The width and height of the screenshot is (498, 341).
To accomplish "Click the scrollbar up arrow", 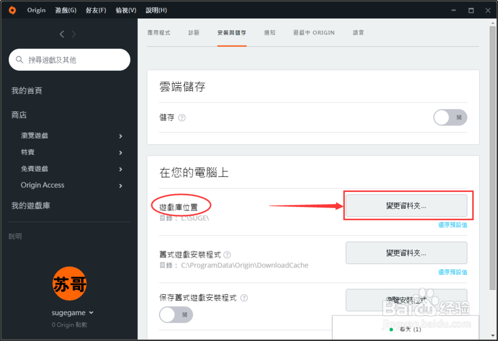I will pos(493,23).
